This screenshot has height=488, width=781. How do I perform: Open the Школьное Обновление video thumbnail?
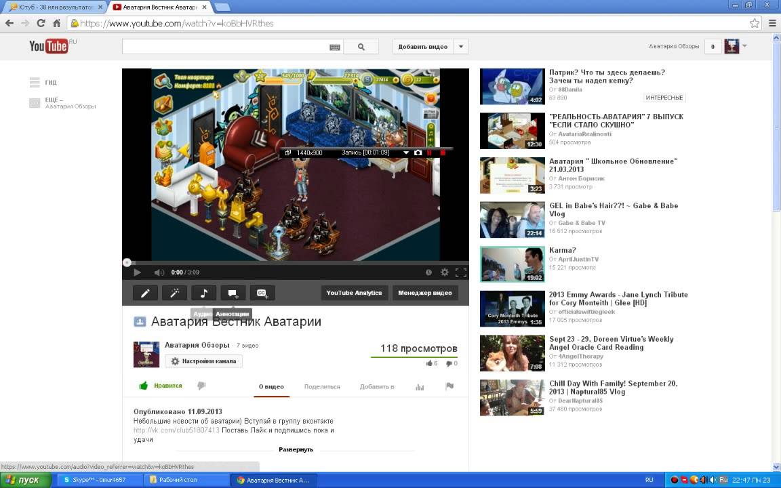click(x=512, y=176)
